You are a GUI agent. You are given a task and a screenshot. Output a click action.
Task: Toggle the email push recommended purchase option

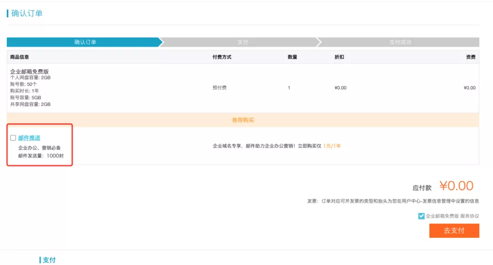[x=12, y=137]
